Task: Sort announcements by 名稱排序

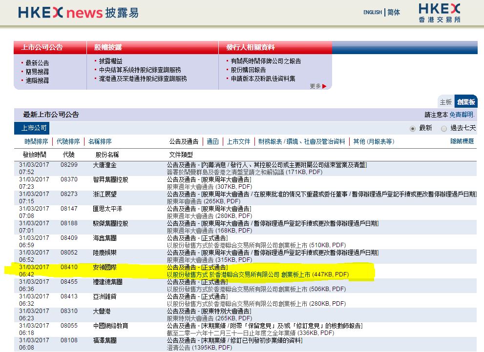Action: pos(100,141)
